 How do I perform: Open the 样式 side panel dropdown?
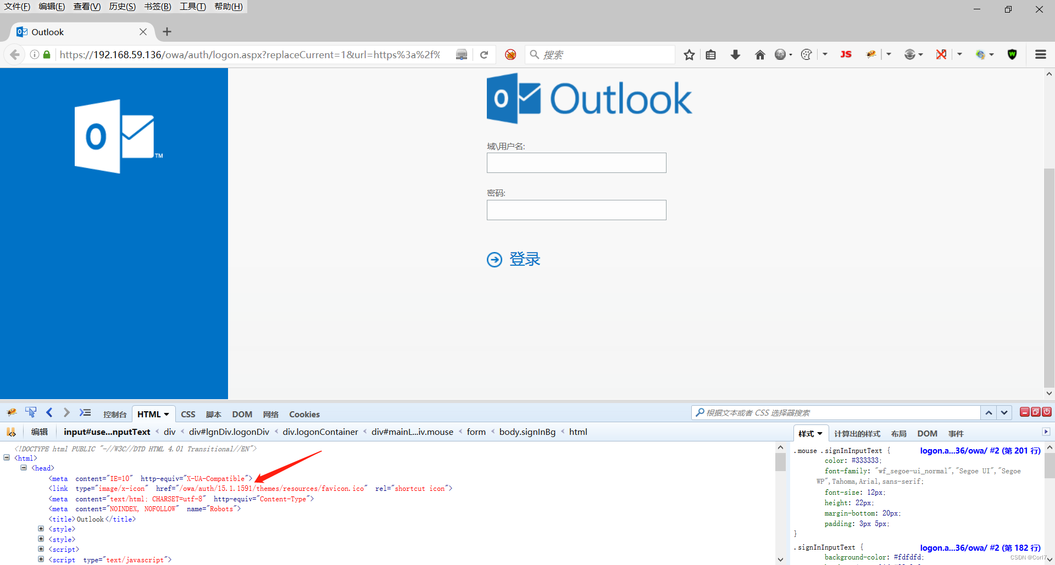(x=820, y=434)
